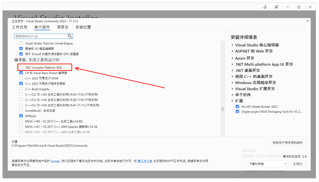
Task: Click the 安装详细信息 heading
Action: [244, 37]
